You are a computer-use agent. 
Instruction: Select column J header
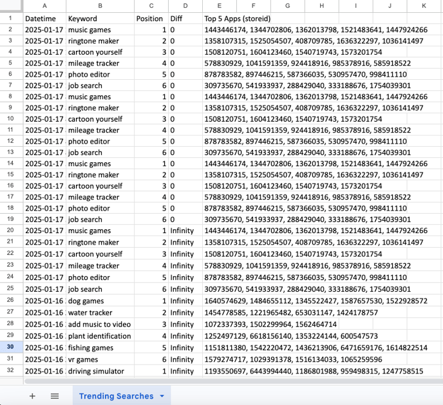(390, 6)
